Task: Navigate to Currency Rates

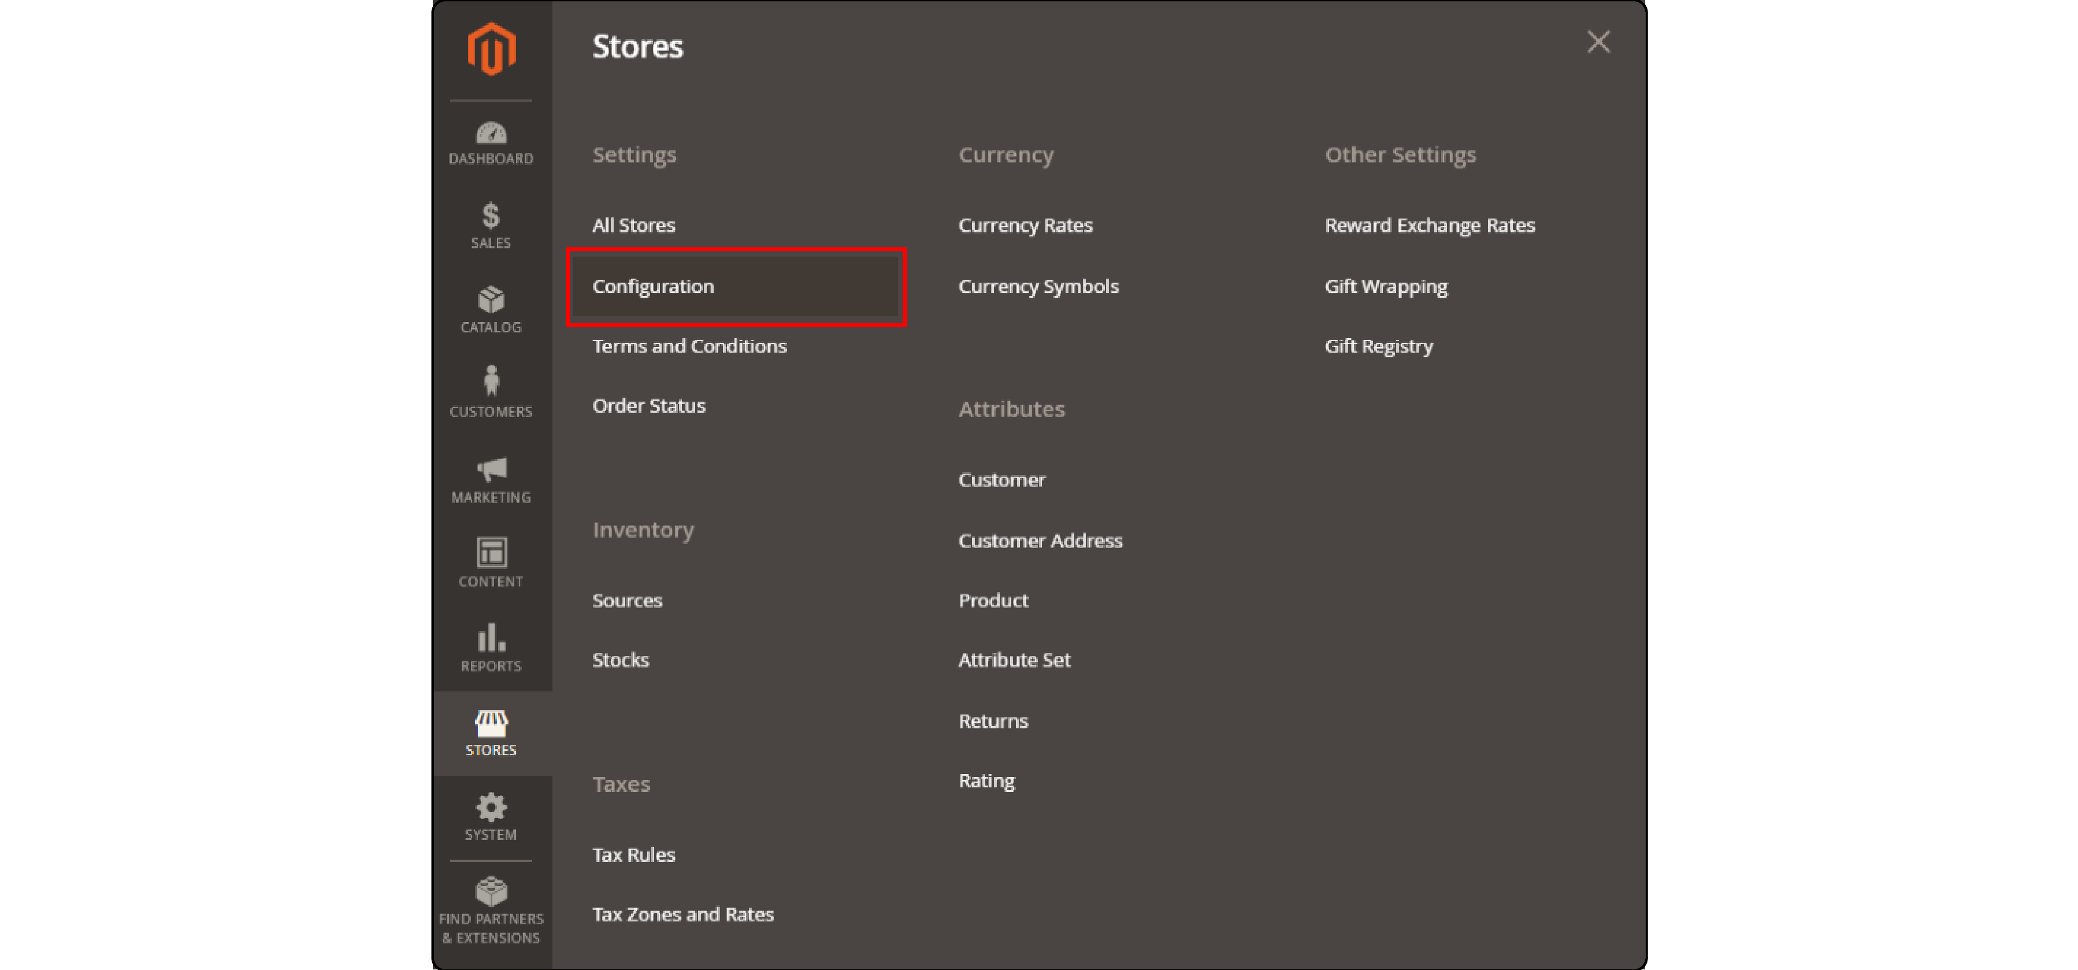Action: (x=1026, y=224)
